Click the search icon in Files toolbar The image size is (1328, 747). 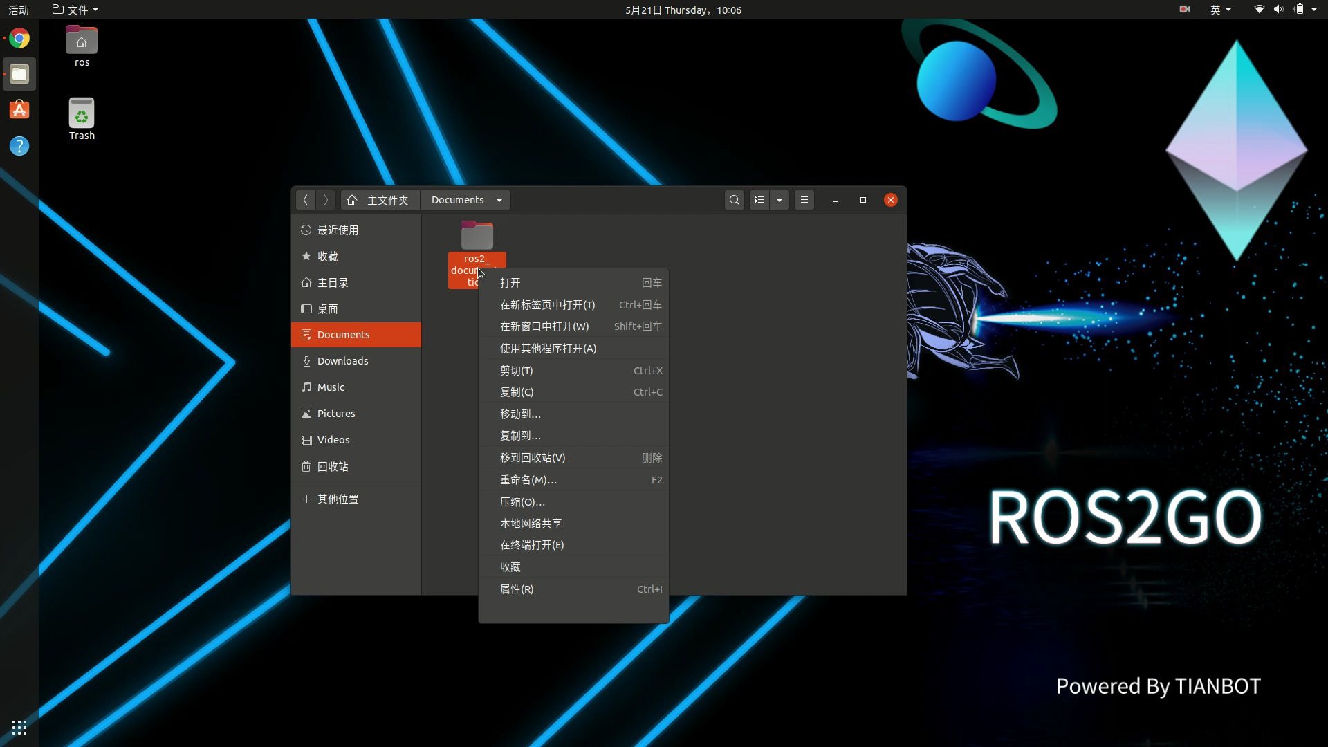(735, 200)
